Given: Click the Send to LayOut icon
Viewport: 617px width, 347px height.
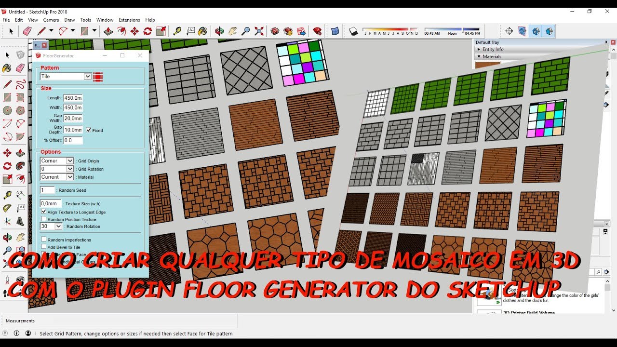Looking at the screenshot, I should pos(301,31).
